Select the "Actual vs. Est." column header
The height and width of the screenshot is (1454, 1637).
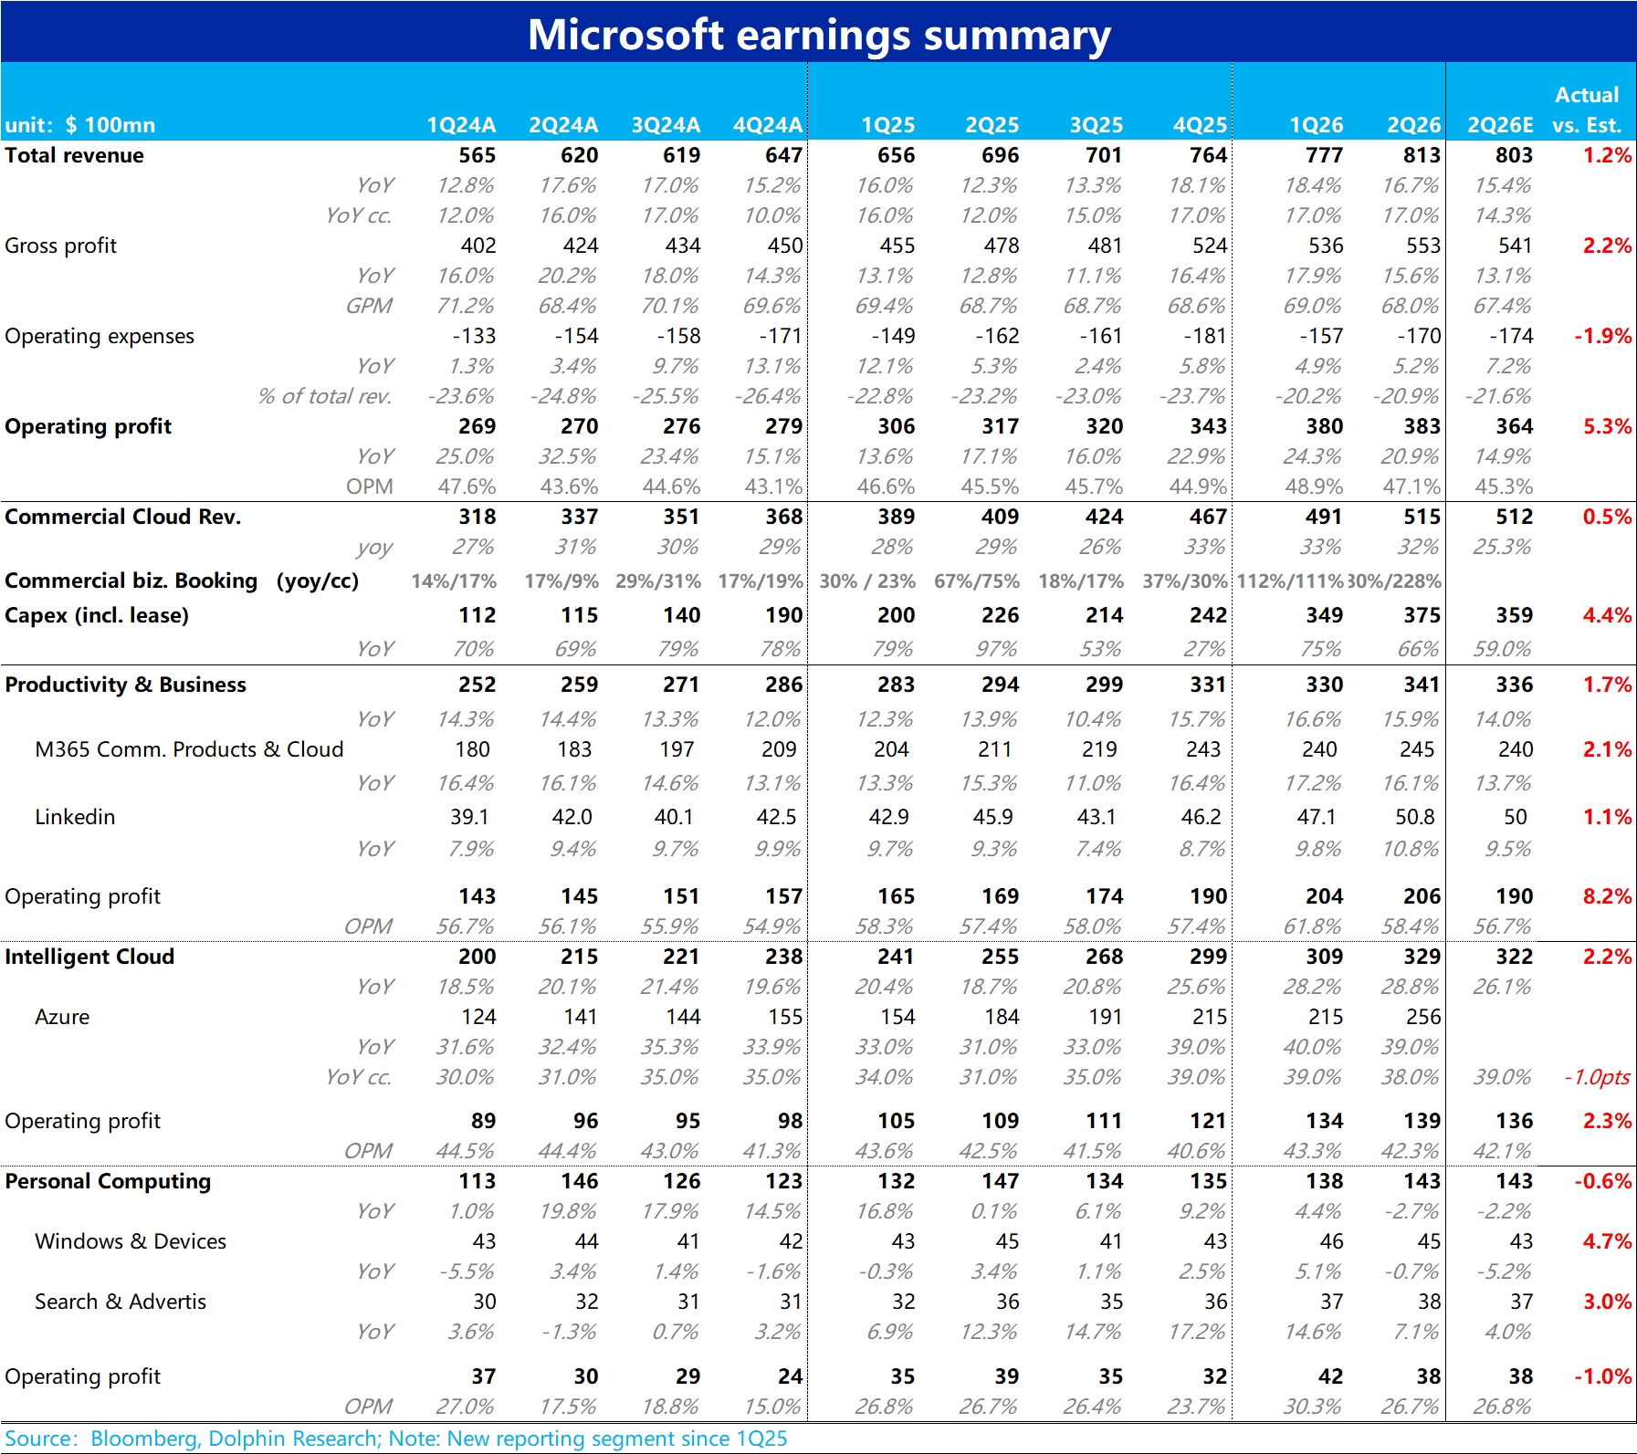pyautogui.click(x=1587, y=110)
